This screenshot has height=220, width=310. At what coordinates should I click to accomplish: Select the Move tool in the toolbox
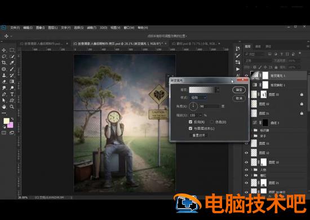pyautogui.click(x=4, y=50)
